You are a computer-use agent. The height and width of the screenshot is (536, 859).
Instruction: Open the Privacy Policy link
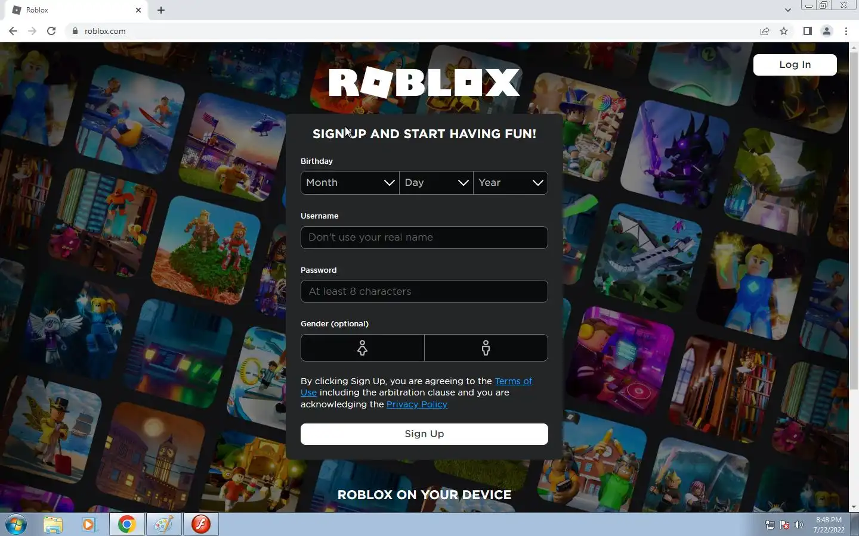pos(417,404)
